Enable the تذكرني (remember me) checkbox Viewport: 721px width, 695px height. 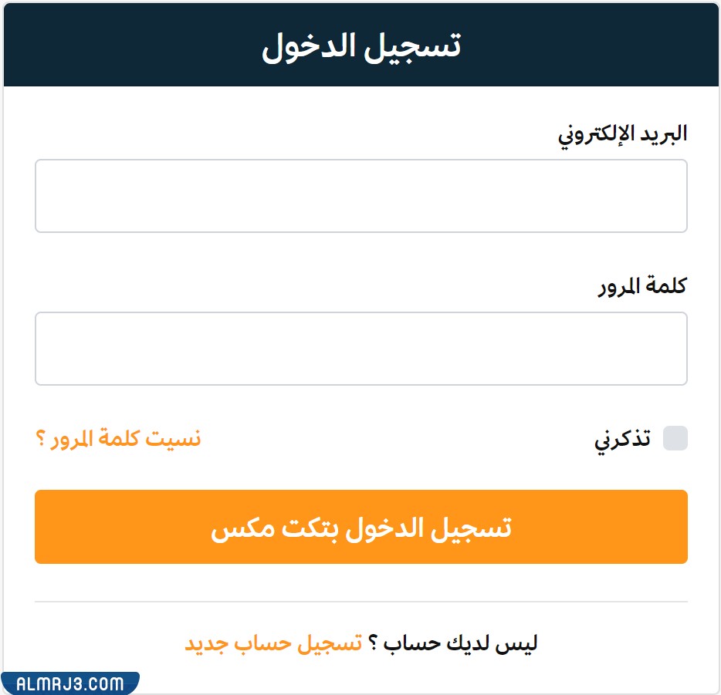(x=675, y=438)
